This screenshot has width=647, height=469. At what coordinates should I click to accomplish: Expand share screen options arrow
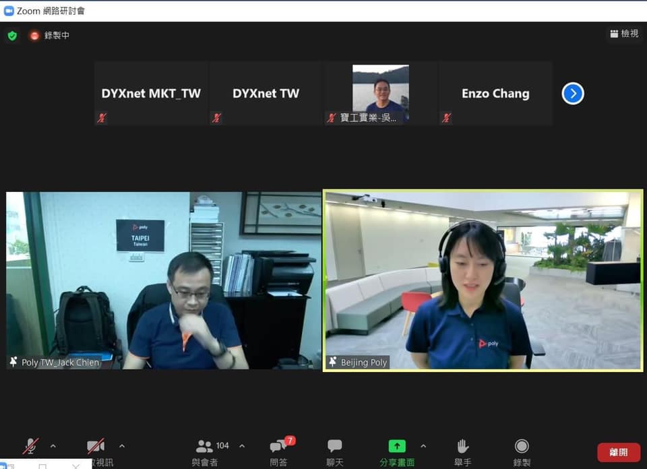[423, 446]
